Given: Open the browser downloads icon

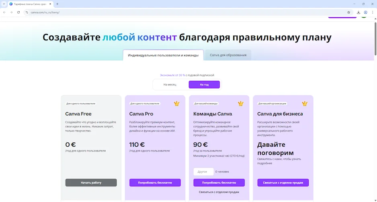Looking at the screenshot, I should point(359,12).
